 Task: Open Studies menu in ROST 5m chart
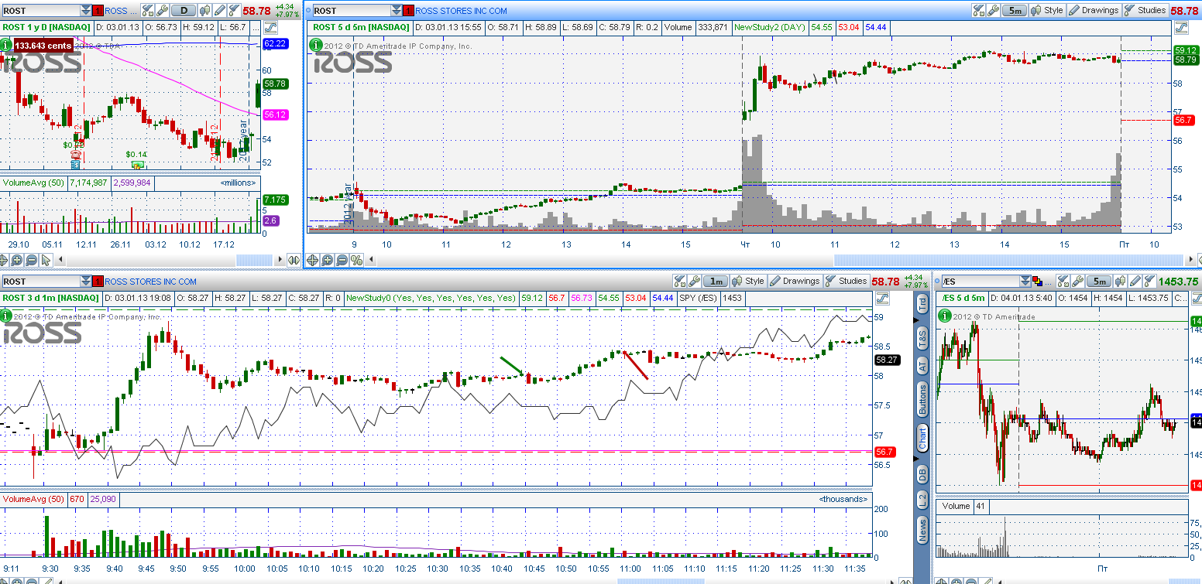tap(1145, 11)
